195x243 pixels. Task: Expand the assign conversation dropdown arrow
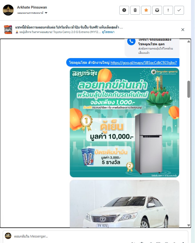coord(46,13)
